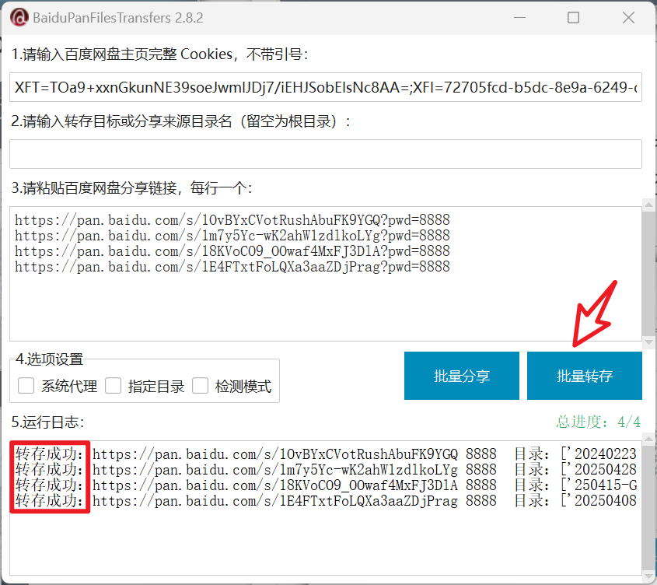Click the first share link line ending FK9YGQ
Image resolution: width=657 pixels, height=585 pixels.
pyautogui.click(x=232, y=220)
